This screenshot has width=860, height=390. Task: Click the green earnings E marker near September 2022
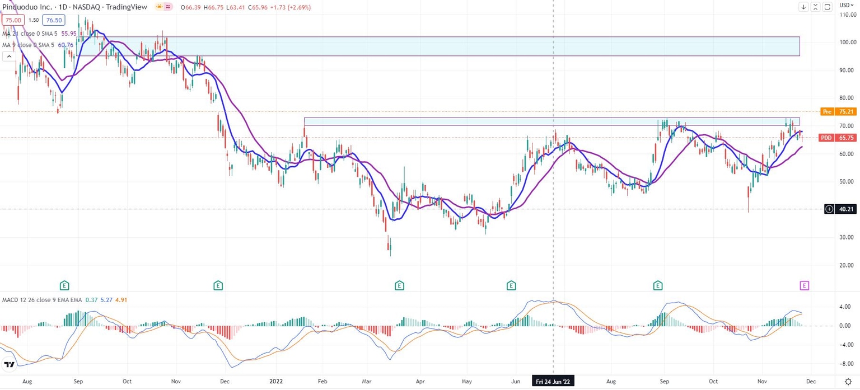(x=658, y=285)
